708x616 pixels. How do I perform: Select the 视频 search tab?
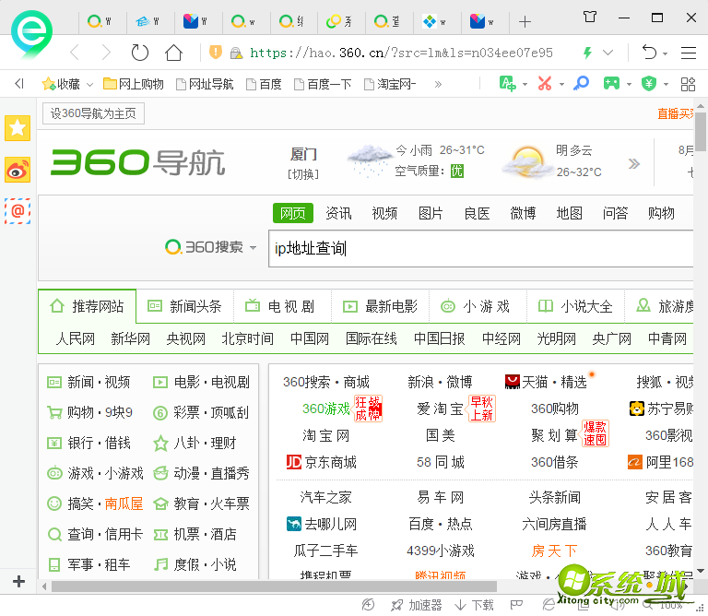pos(384,213)
